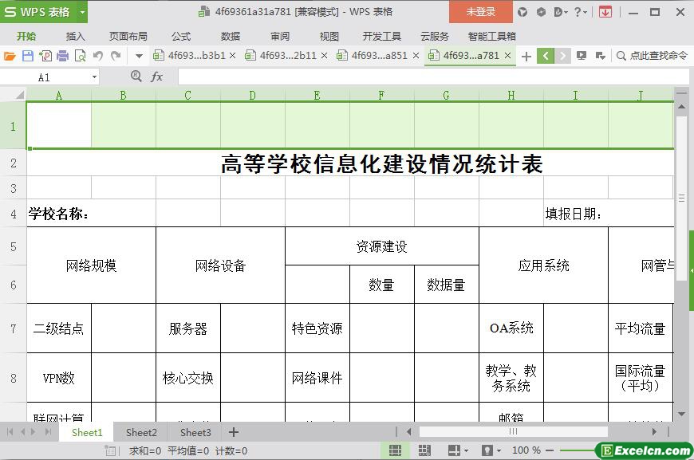Image resolution: width=694 pixels, height=460 pixels.
Task: Switch to the Sheet2 tab
Action: click(141, 432)
